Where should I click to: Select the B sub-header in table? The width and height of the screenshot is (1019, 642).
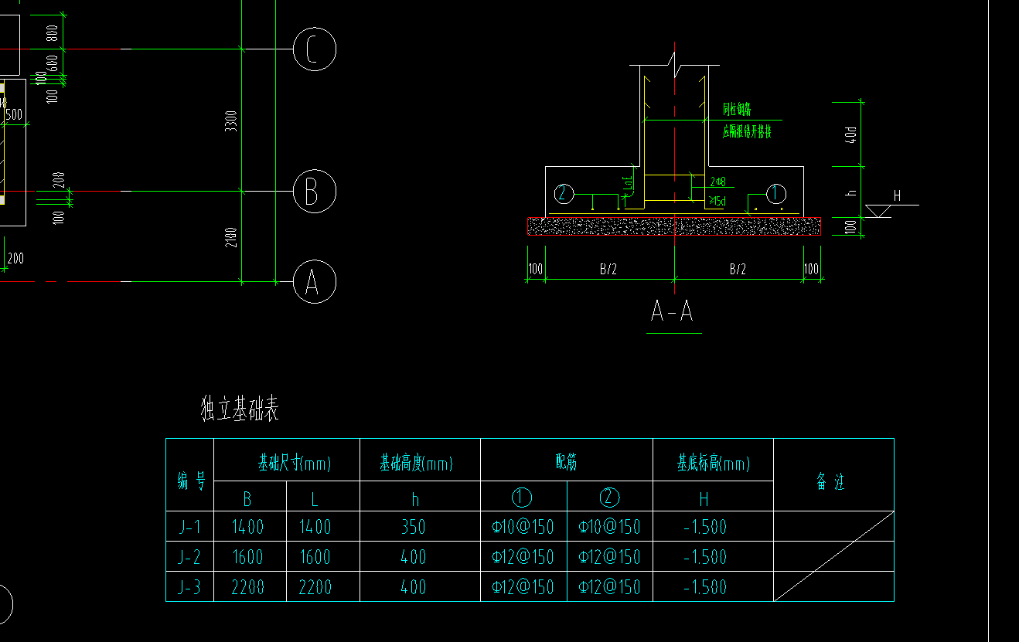[247, 499]
